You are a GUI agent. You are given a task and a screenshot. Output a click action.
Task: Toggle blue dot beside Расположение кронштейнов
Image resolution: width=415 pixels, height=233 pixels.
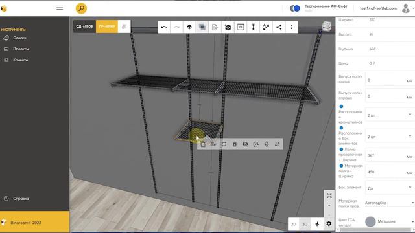341,106
